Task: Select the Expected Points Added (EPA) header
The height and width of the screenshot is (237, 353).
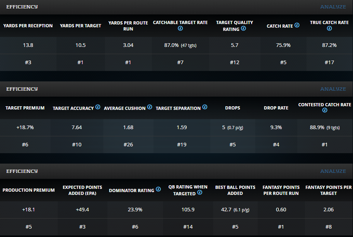Action: point(82,190)
